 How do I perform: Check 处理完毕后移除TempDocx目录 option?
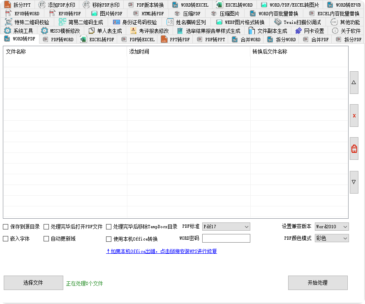[109, 227]
